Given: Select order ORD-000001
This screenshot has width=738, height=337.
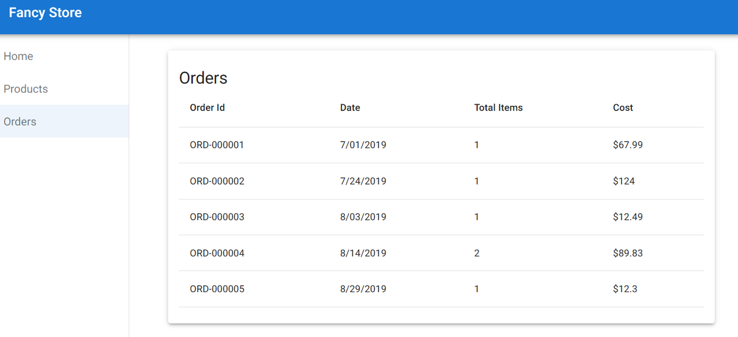Looking at the screenshot, I should coord(217,145).
